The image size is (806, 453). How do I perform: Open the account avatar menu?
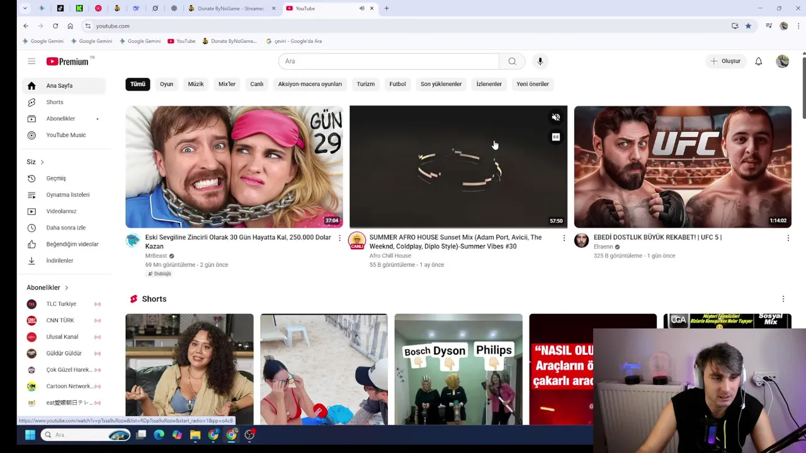coord(783,61)
